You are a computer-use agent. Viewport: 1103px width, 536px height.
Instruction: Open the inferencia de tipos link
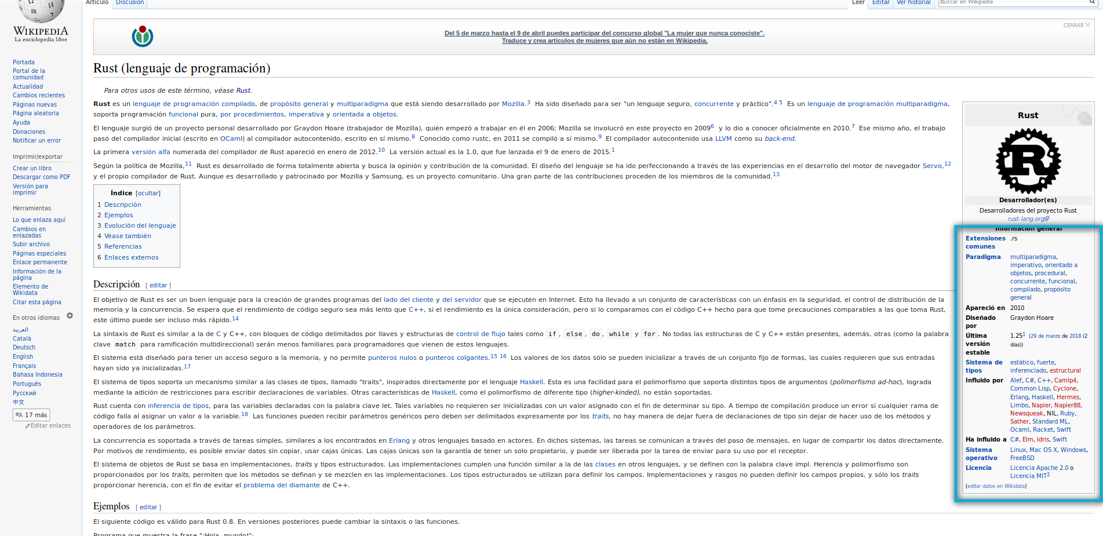(x=179, y=406)
